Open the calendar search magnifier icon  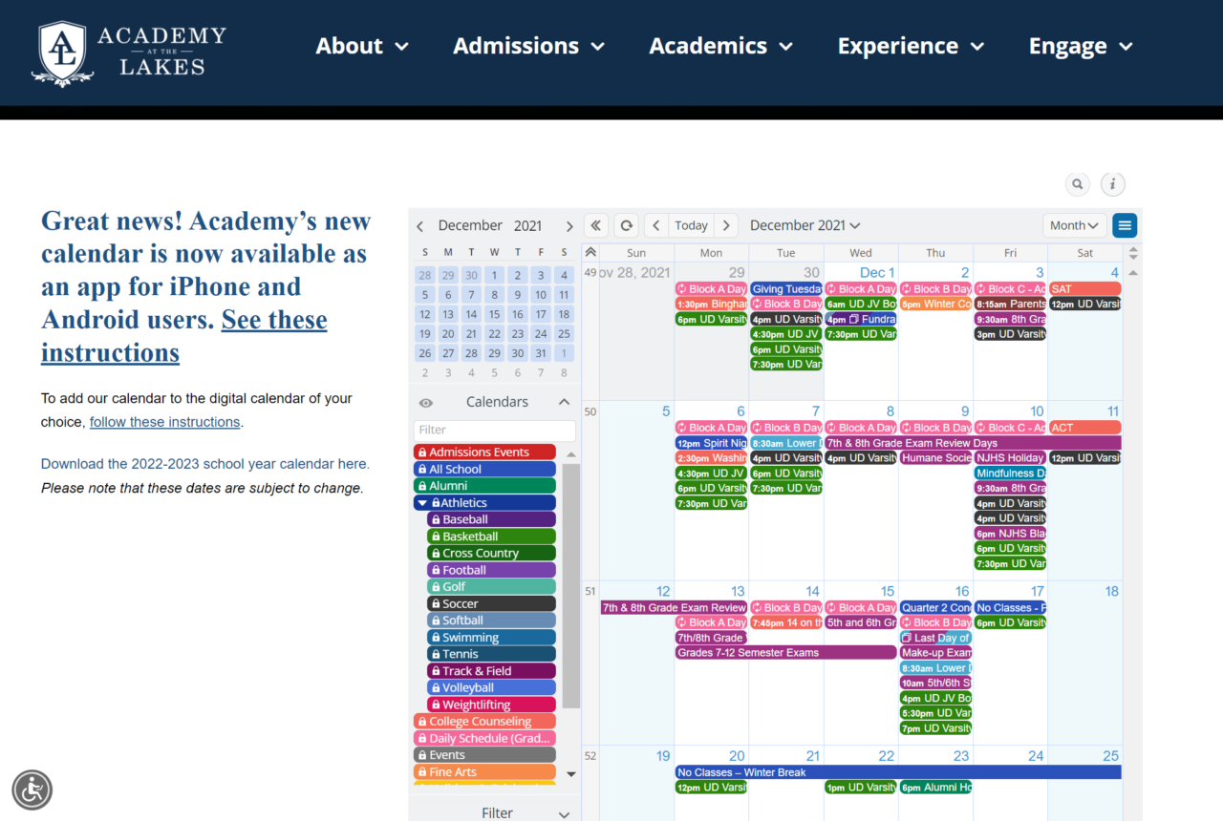[x=1078, y=184]
